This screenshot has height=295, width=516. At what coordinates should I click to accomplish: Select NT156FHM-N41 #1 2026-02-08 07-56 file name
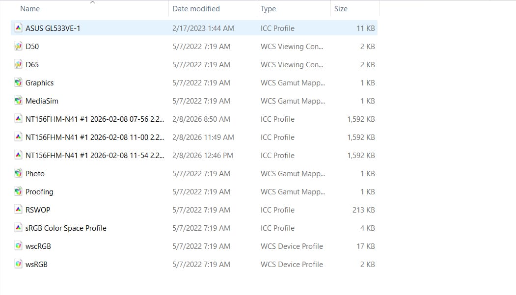tap(95, 119)
